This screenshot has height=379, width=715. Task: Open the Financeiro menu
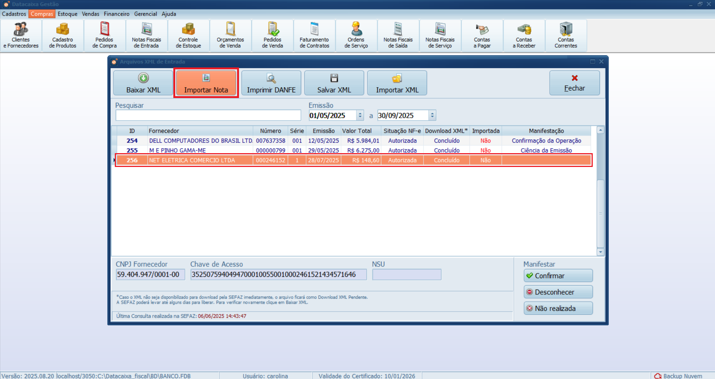116,14
